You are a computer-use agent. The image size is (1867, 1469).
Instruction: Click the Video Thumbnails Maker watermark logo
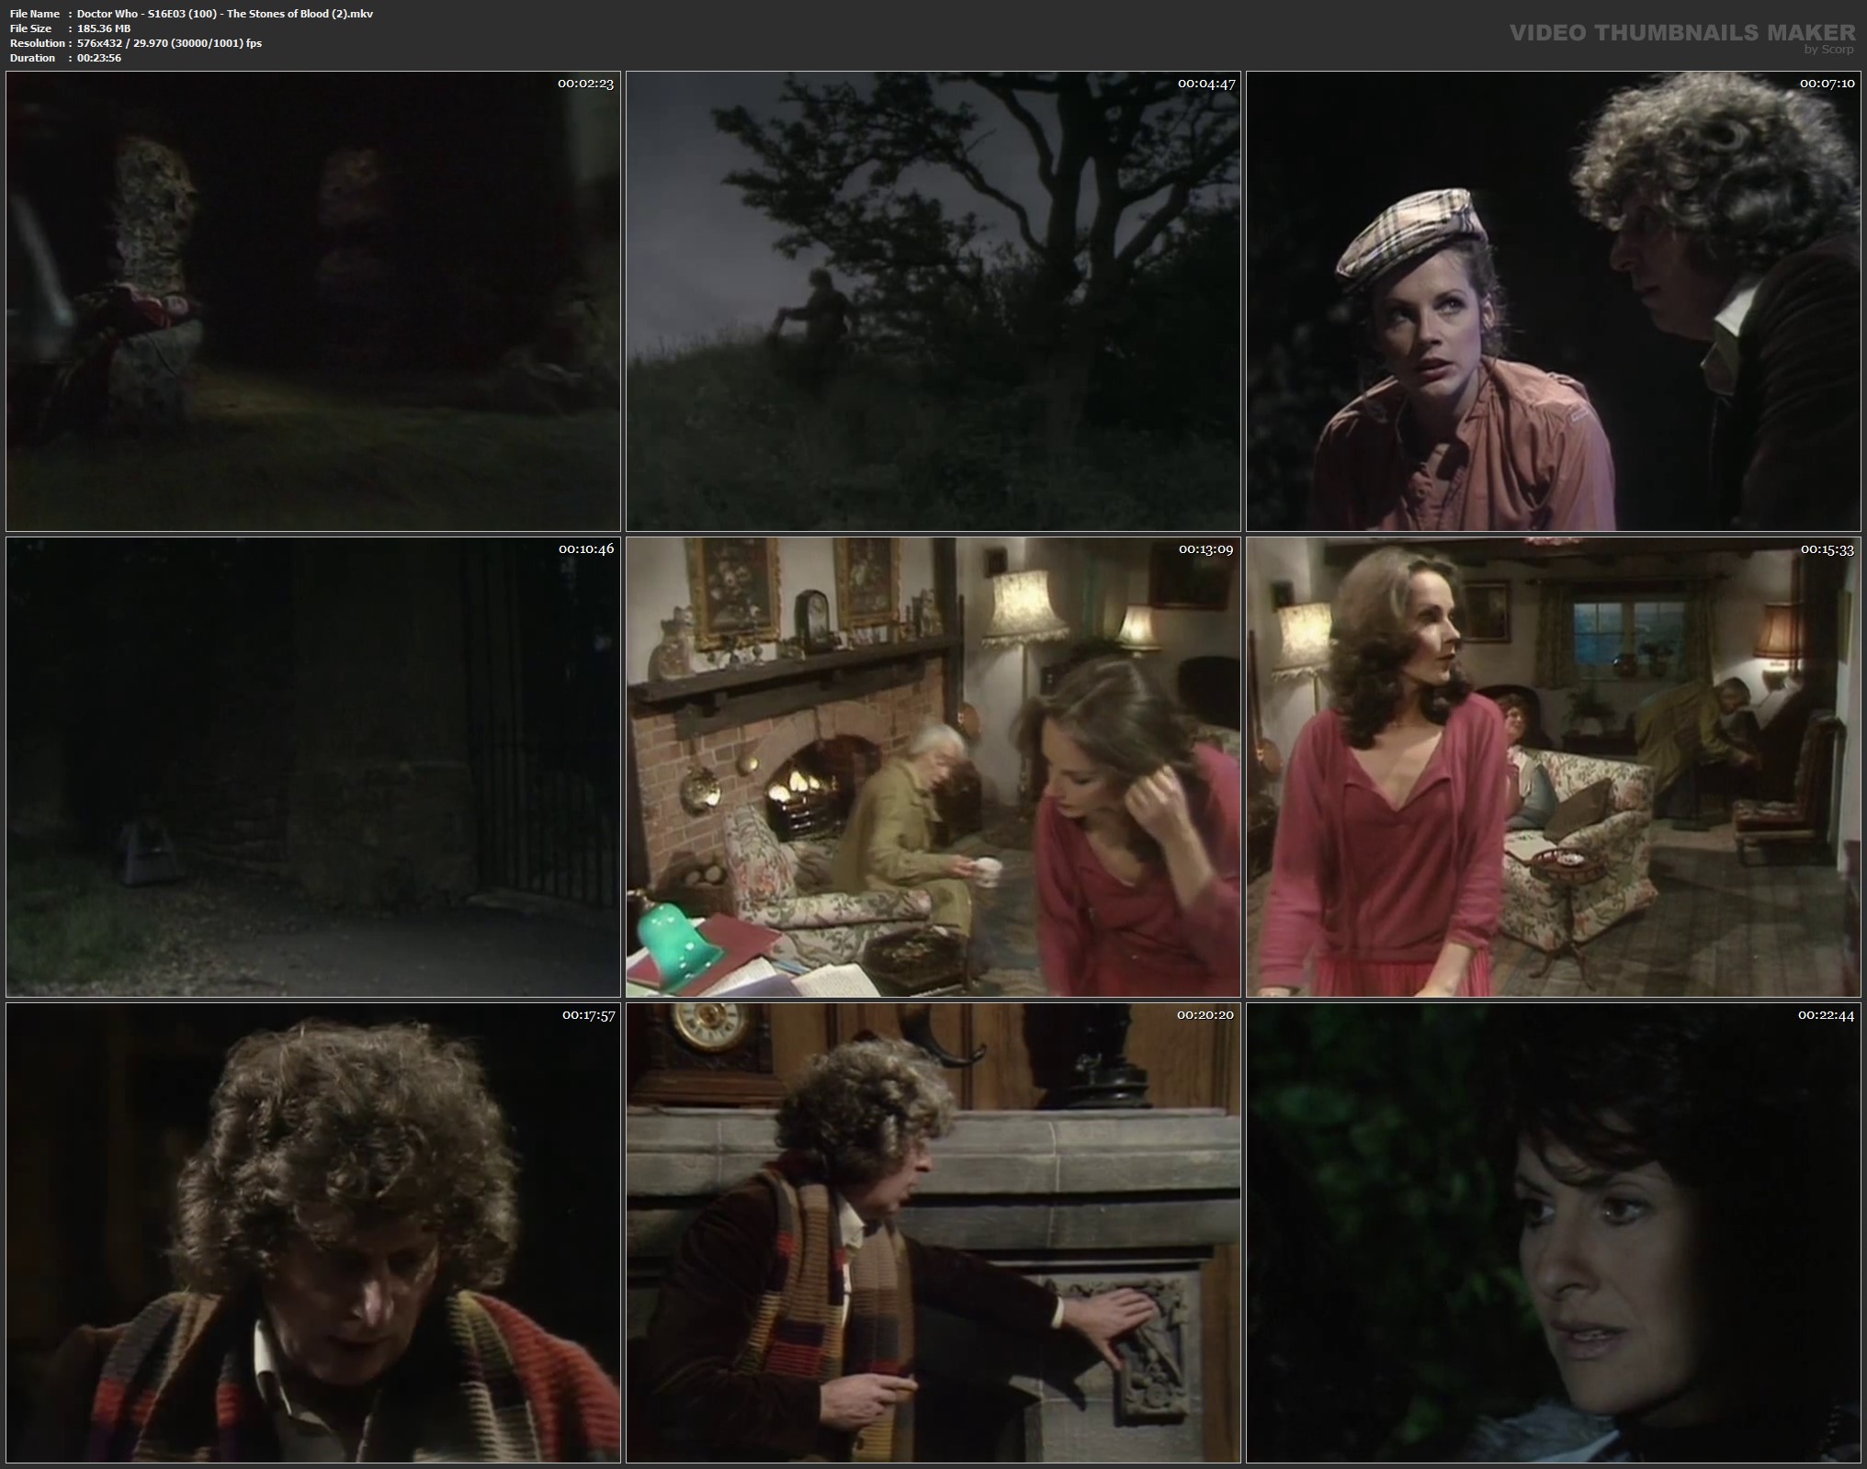(1681, 33)
